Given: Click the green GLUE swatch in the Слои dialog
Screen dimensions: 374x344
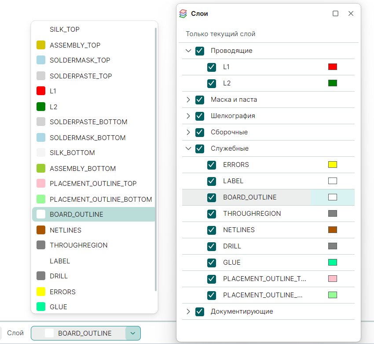Looking at the screenshot, I should [333, 262].
